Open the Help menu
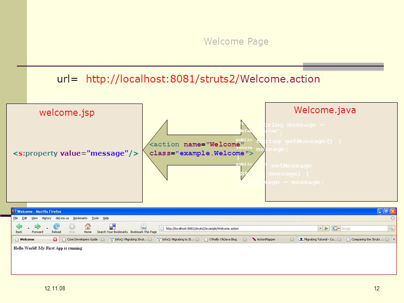The image size is (404, 303). coord(106,218)
